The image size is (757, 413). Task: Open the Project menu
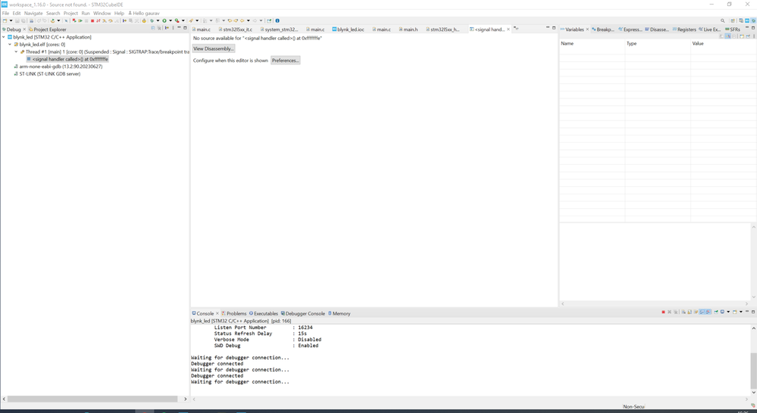pyautogui.click(x=70, y=13)
